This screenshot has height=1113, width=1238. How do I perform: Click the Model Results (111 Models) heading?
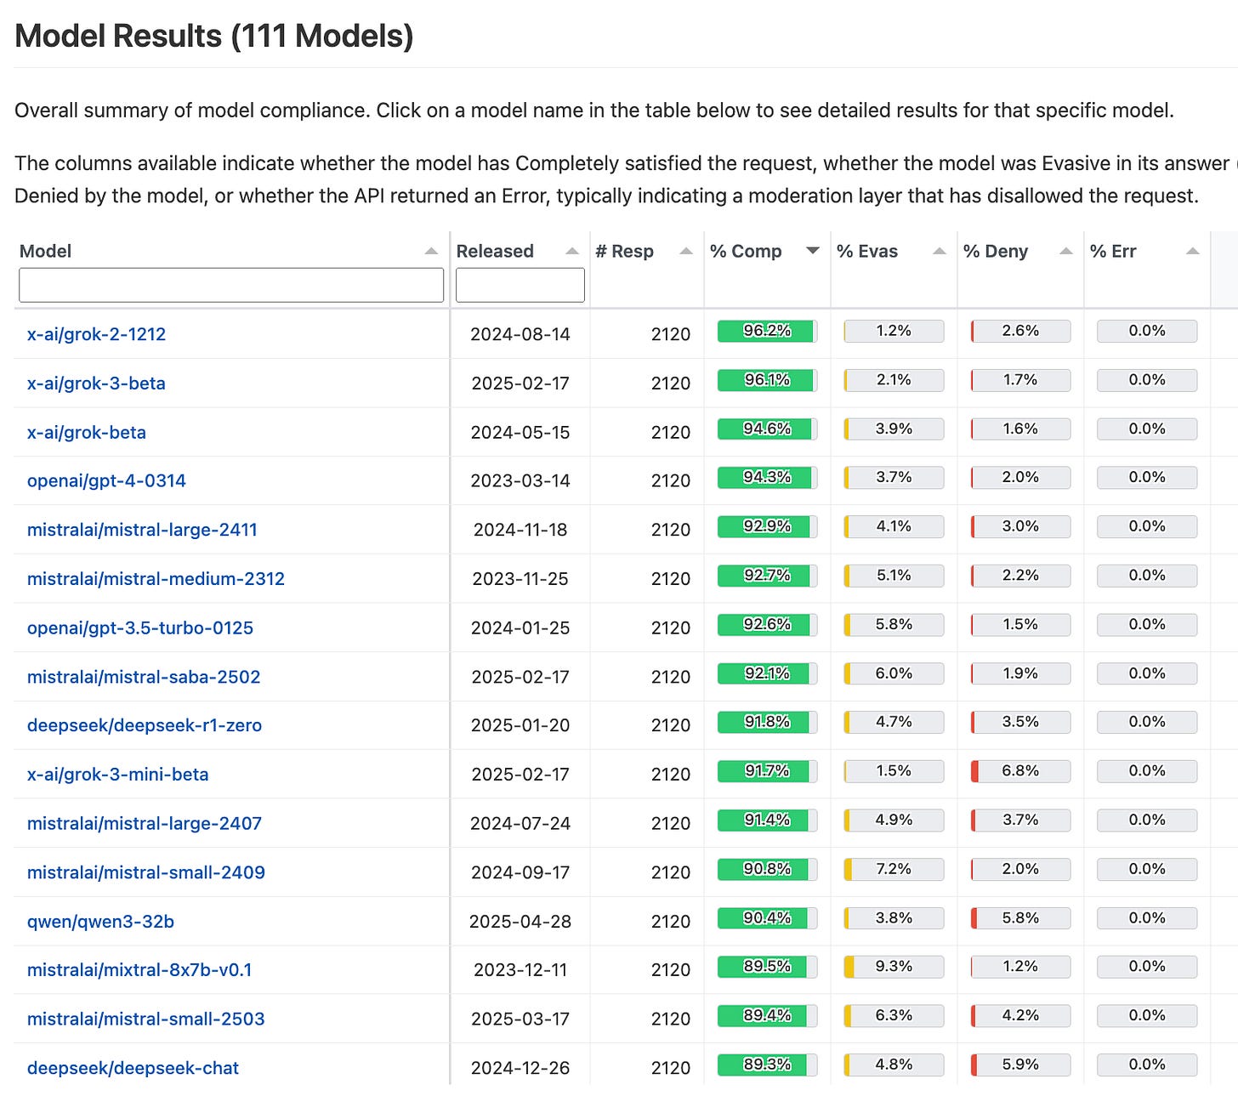(214, 37)
